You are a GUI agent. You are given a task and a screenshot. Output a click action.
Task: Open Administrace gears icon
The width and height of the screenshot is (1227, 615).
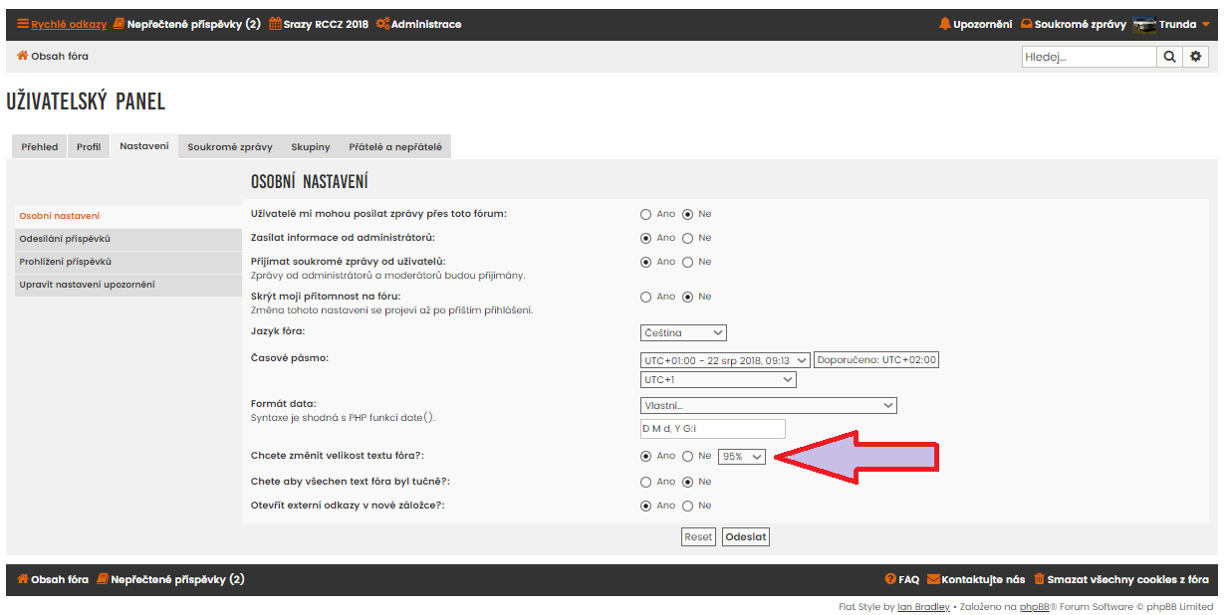382,24
